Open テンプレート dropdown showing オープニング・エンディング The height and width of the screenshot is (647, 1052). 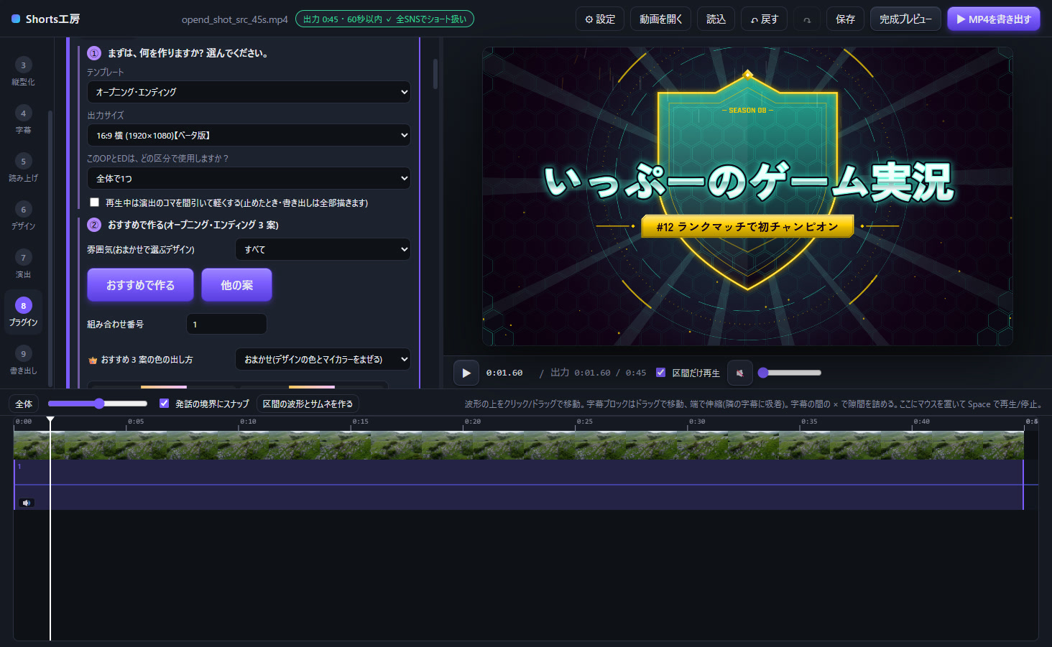249,92
